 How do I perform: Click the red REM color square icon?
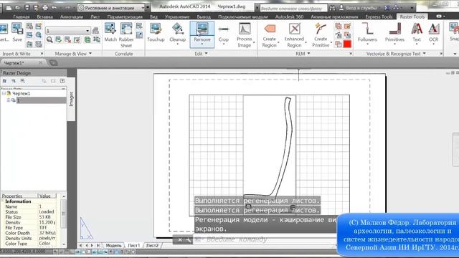[x=347, y=44]
